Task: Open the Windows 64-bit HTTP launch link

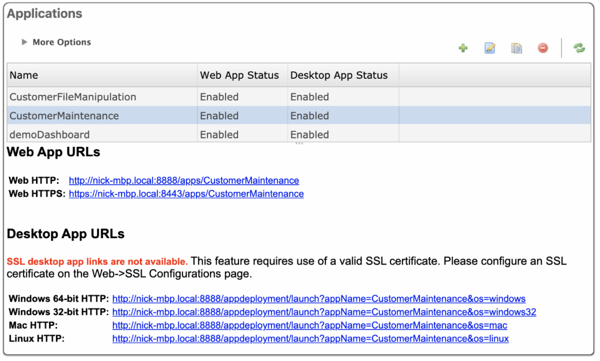Action: pos(318,299)
